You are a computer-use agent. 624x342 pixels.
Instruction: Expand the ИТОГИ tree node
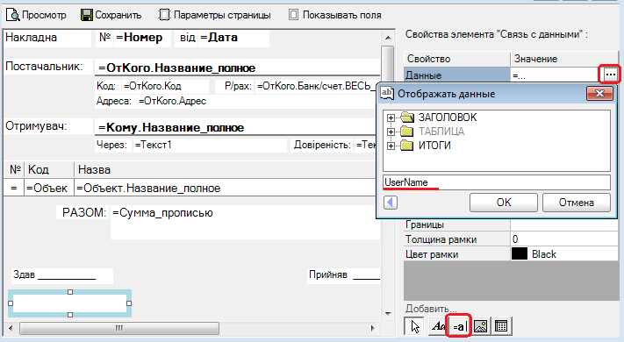click(391, 146)
